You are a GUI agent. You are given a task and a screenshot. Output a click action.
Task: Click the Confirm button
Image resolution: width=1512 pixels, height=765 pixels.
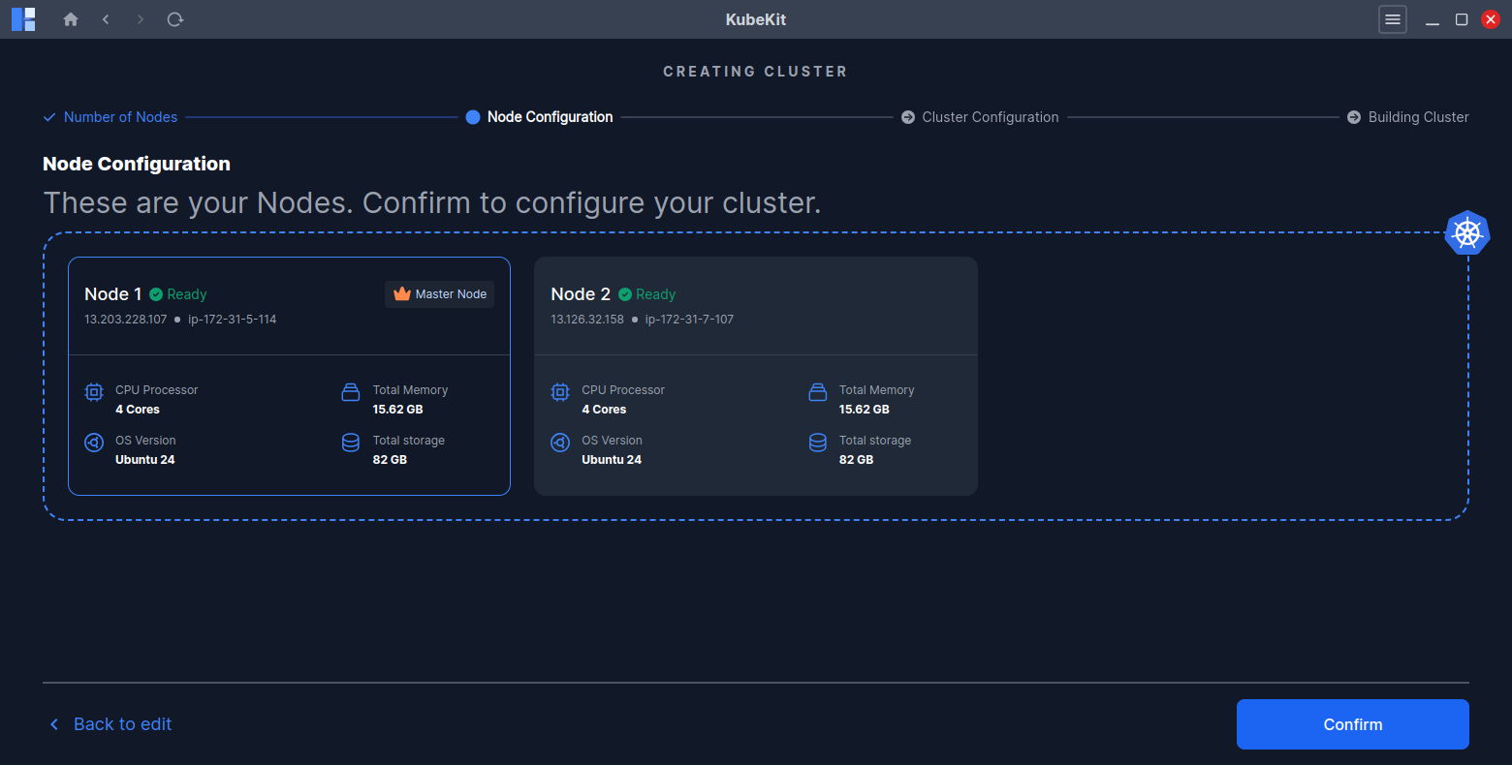tap(1352, 724)
